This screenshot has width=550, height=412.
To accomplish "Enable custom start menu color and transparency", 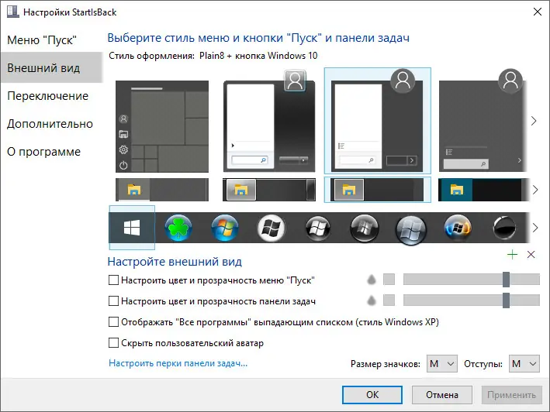I will (x=113, y=280).
